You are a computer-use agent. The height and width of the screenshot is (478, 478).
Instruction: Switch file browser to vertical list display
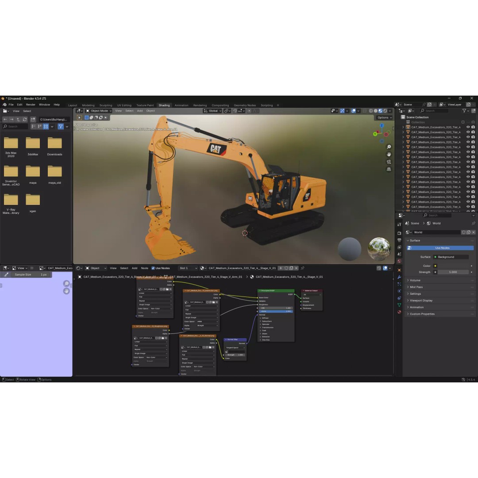(34, 127)
